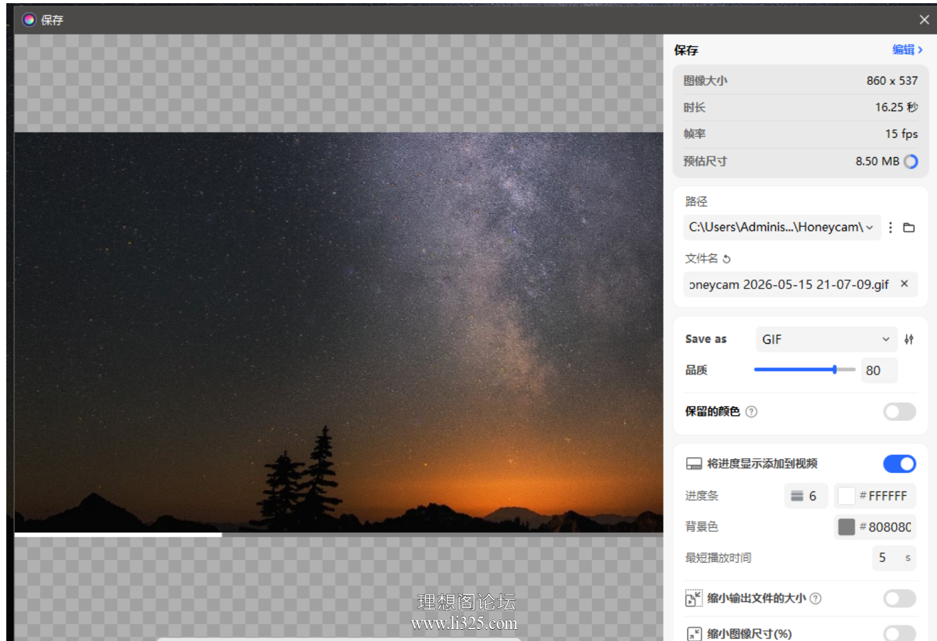Click the estimated size refresh spinner icon
937x641 pixels.
tap(911, 162)
